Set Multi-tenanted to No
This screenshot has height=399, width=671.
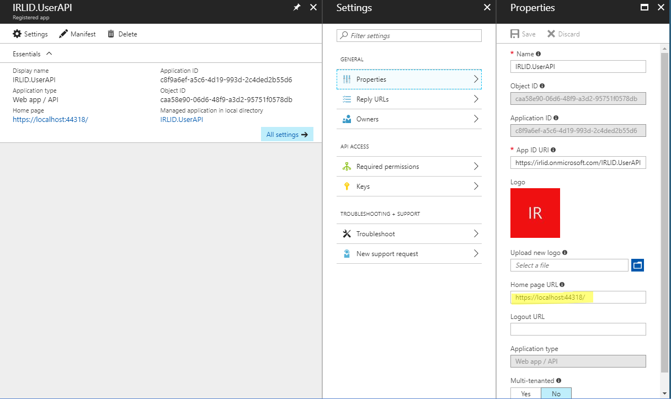tap(556, 393)
